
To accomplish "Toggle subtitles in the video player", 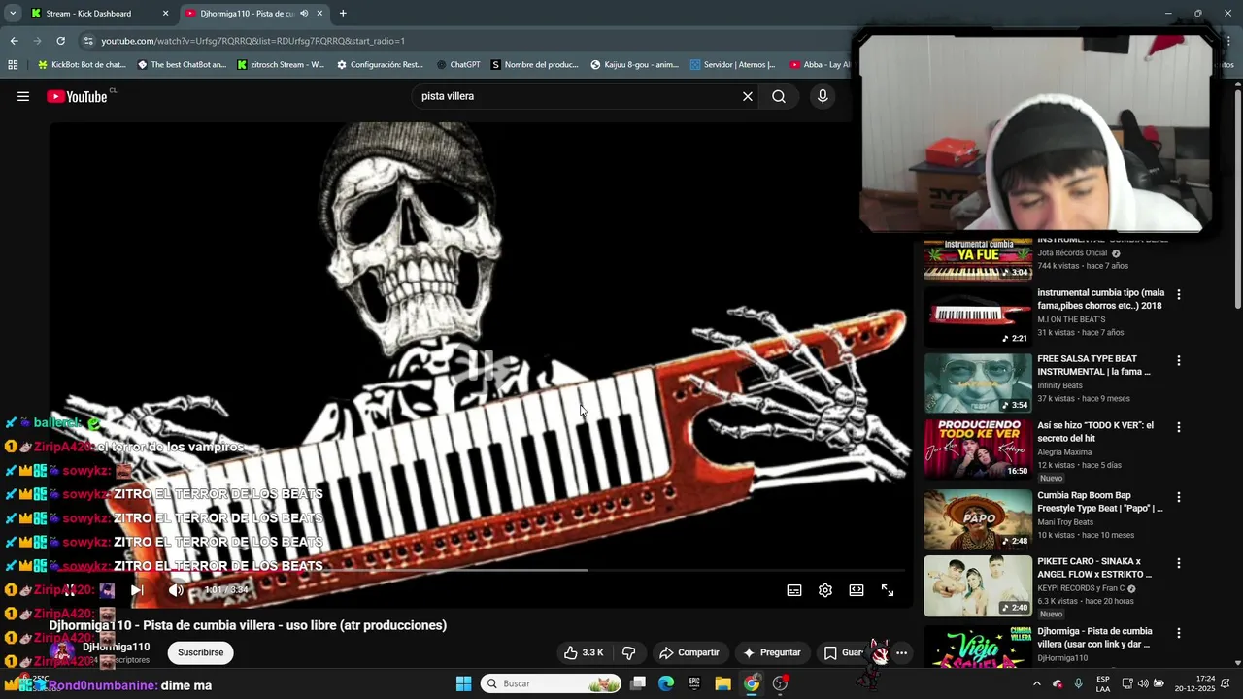I will [x=794, y=590].
